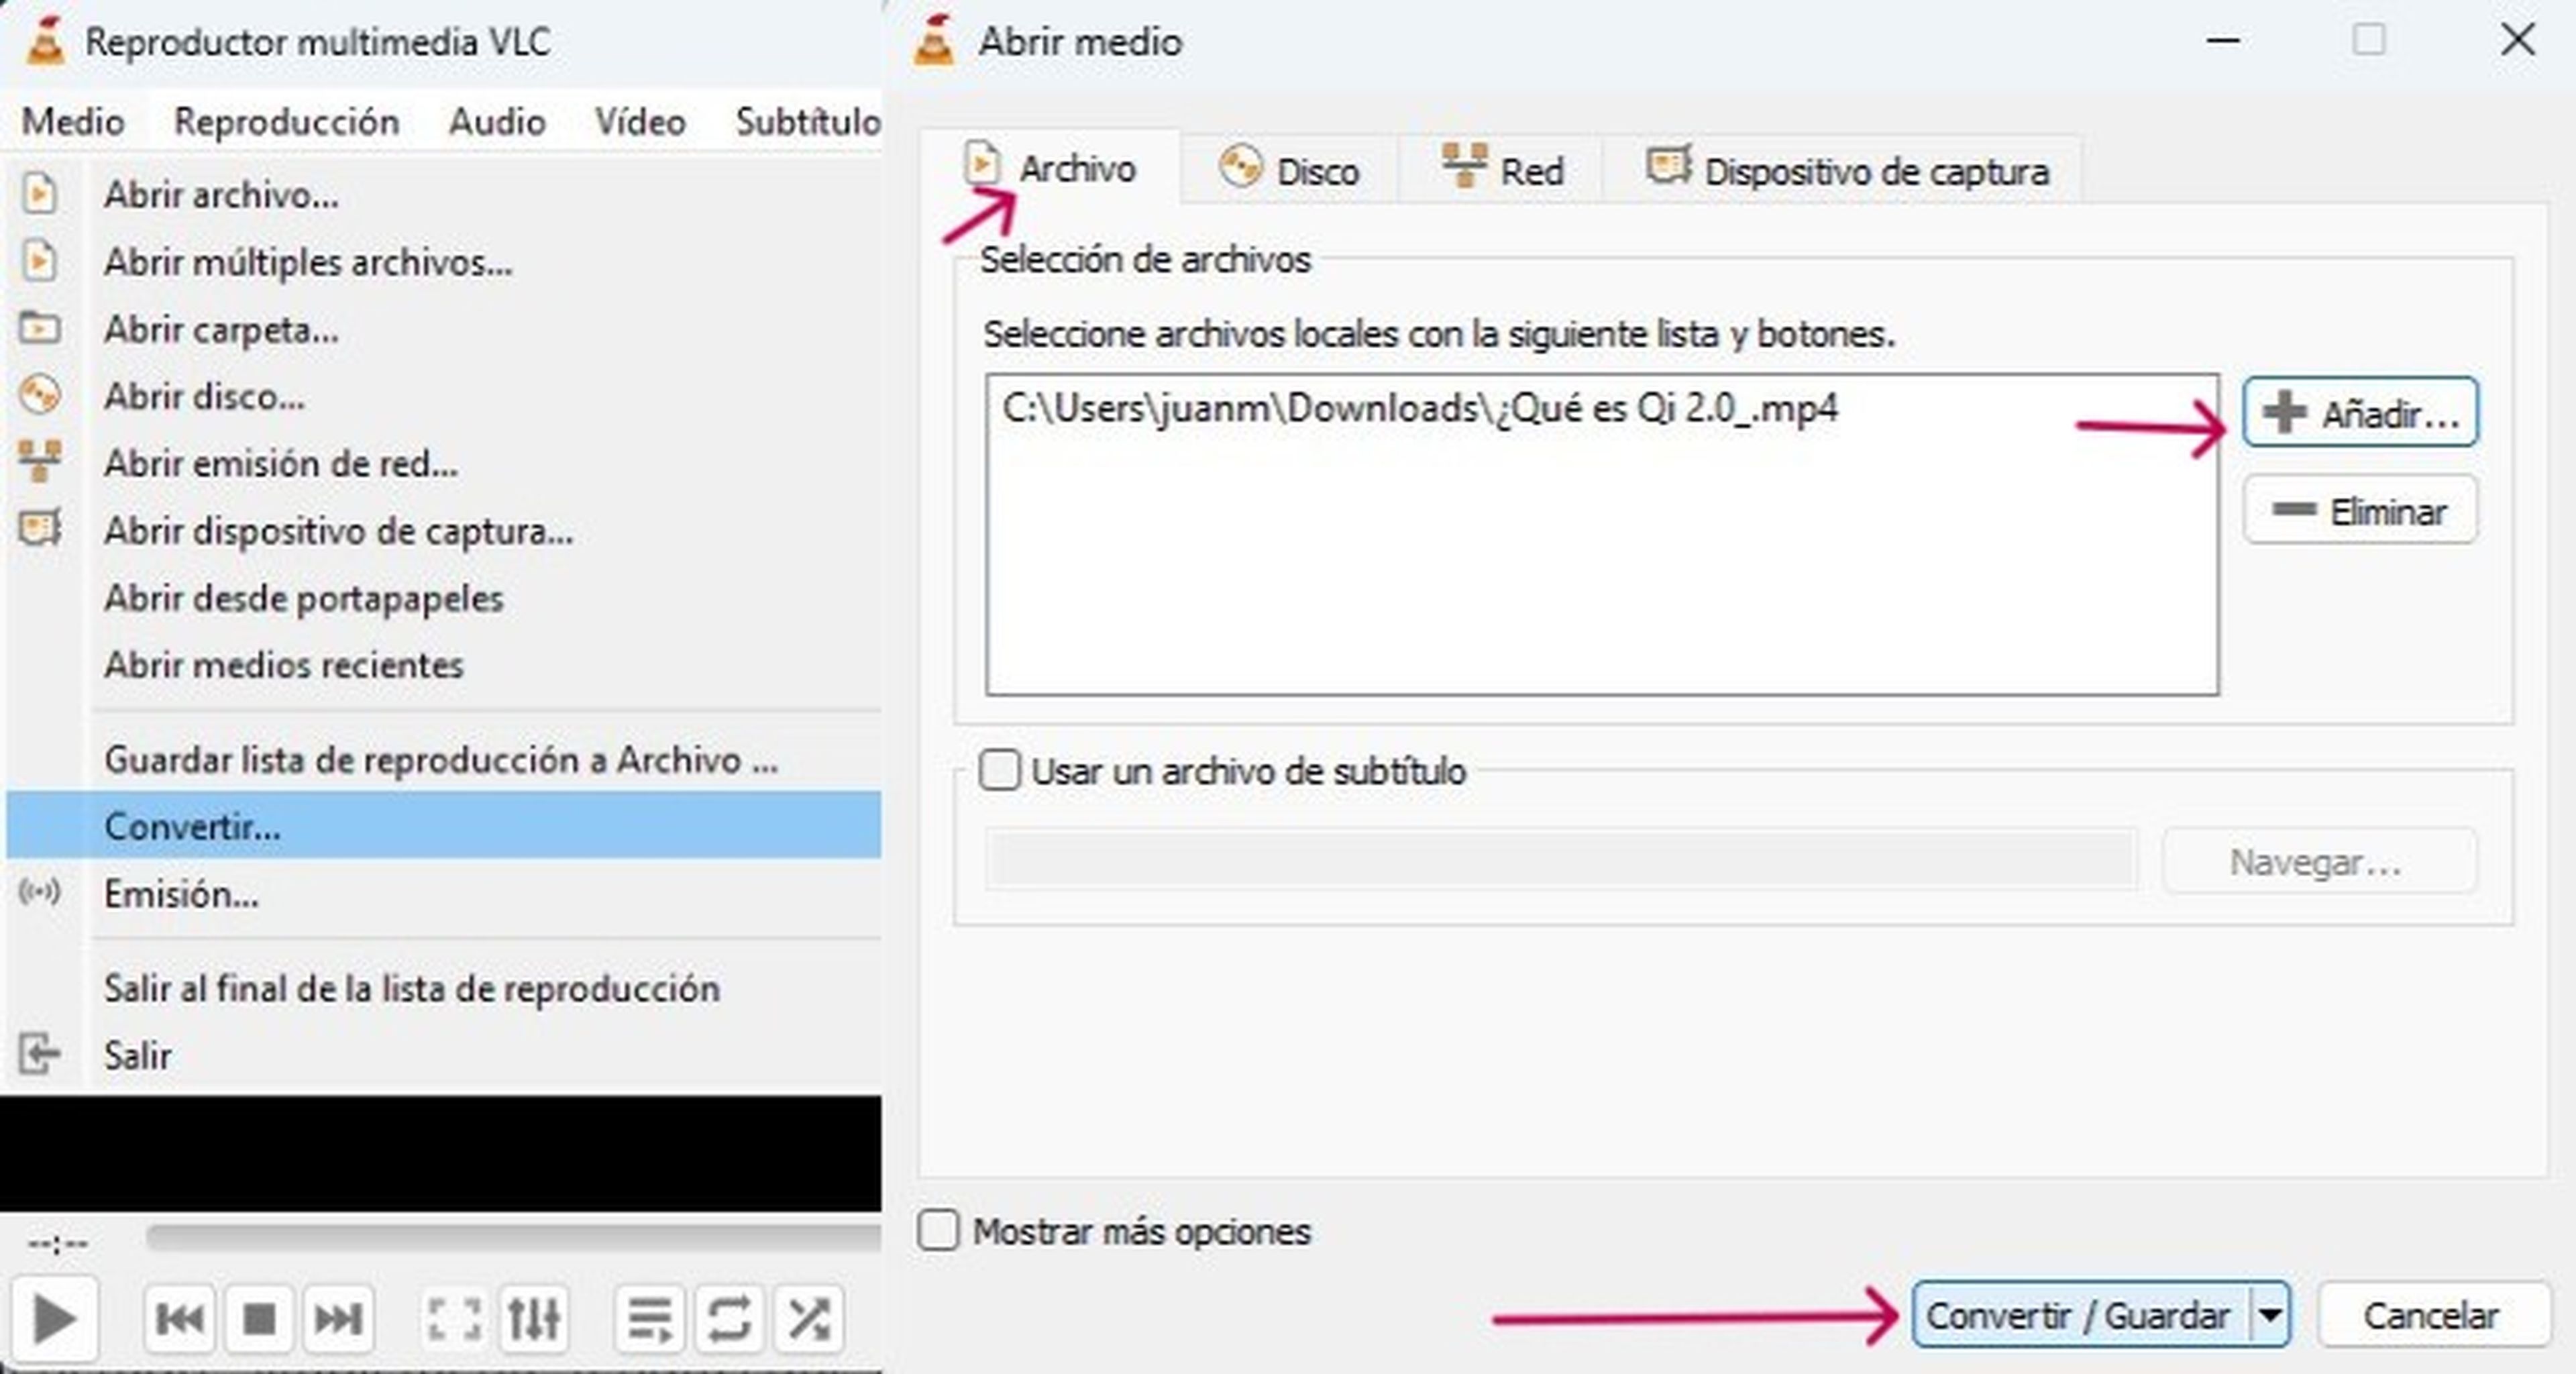Click the playback seek bar
Screen dimensions: 2576x1374
pos(513,1238)
